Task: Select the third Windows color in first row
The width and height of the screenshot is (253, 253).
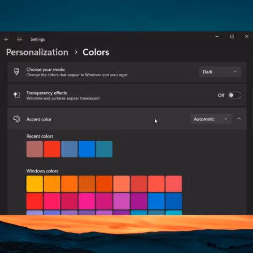Action: click(x=70, y=184)
